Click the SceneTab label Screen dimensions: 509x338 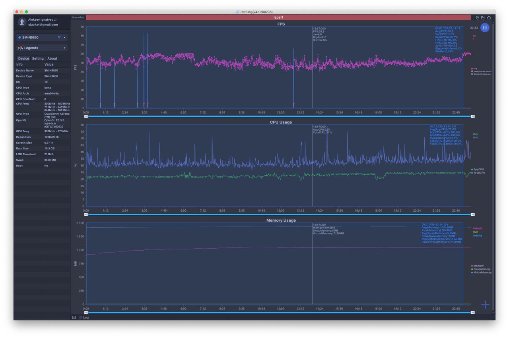point(78,17)
